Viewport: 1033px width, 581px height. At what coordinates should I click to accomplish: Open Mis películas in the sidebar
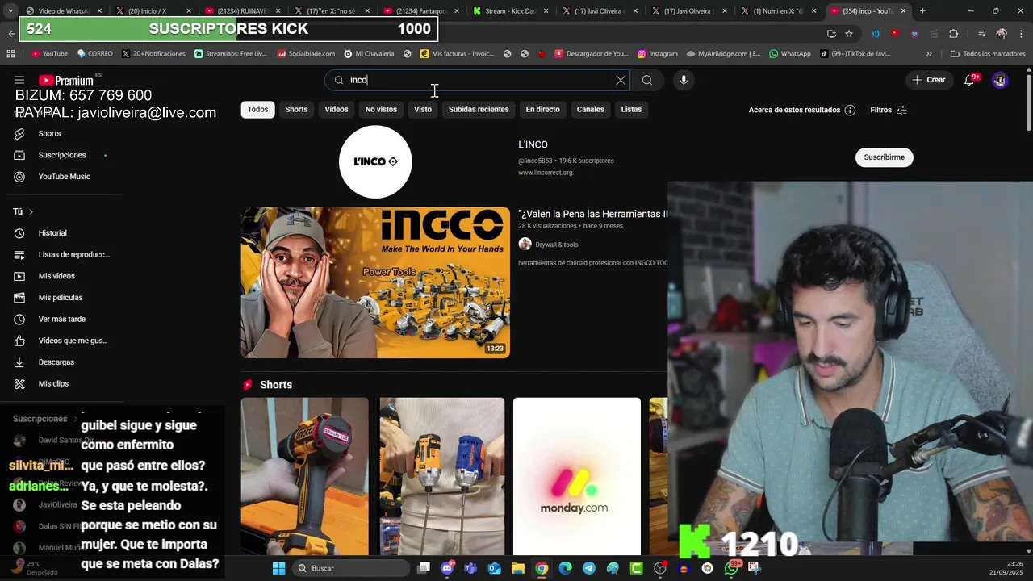61,298
